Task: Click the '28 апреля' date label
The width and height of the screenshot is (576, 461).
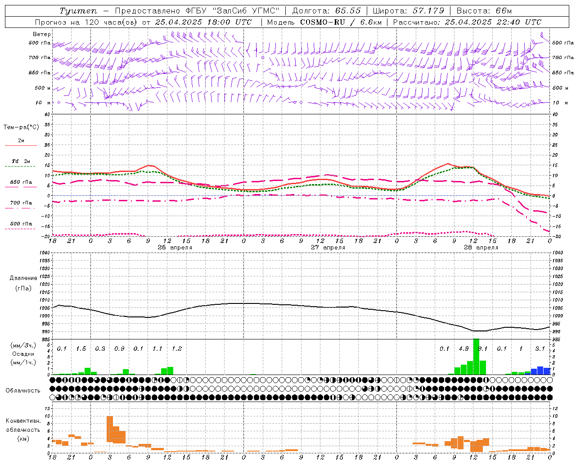Action: 481,248
